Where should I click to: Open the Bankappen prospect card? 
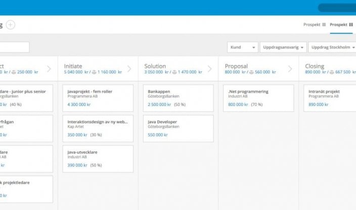click(x=179, y=98)
